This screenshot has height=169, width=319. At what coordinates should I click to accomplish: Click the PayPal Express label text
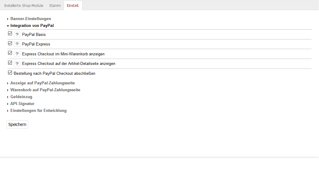point(36,44)
